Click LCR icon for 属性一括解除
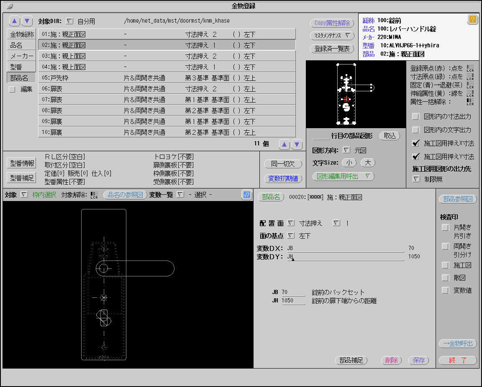 tap(470, 101)
